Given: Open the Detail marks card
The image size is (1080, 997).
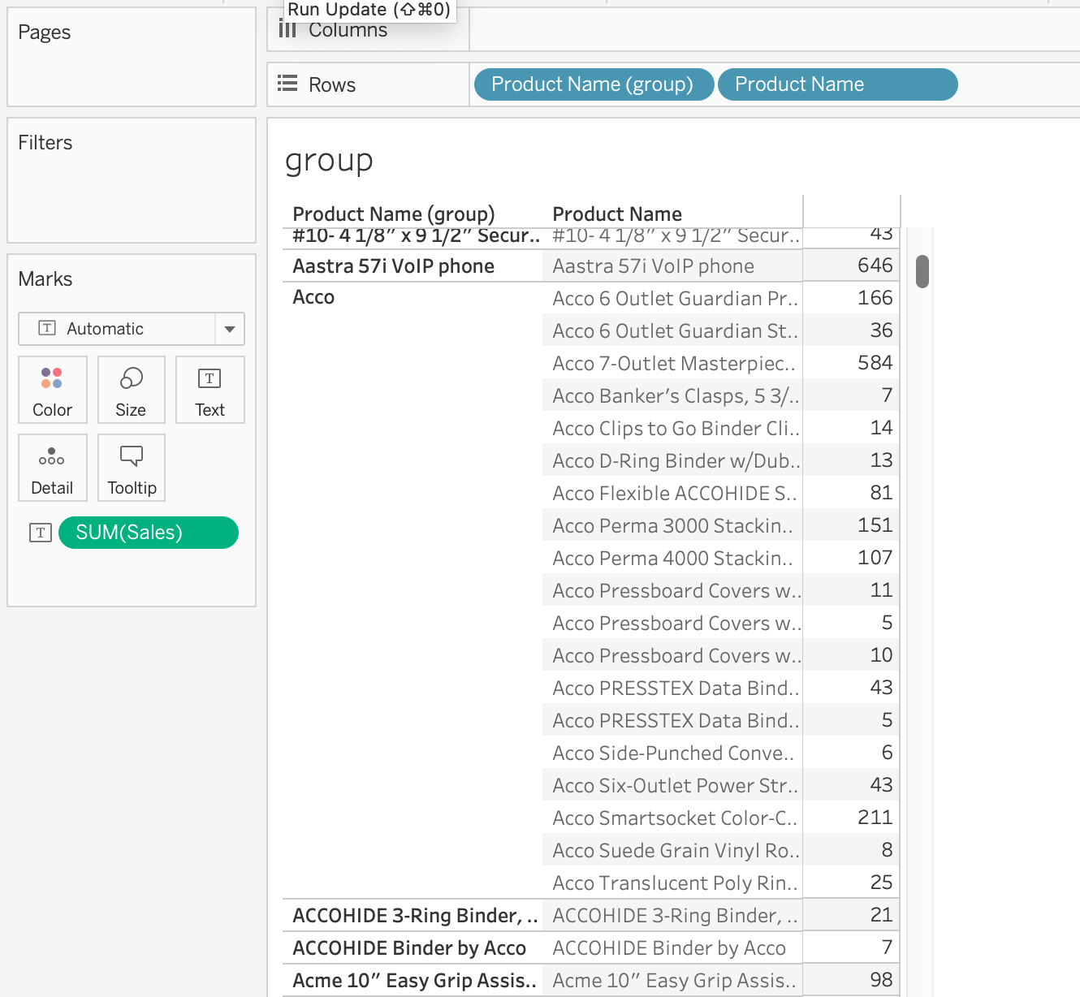Looking at the screenshot, I should click(53, 468).
